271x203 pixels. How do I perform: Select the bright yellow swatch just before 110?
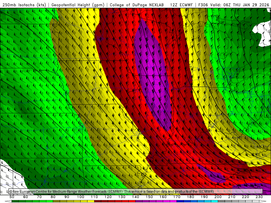pos(91,201)
